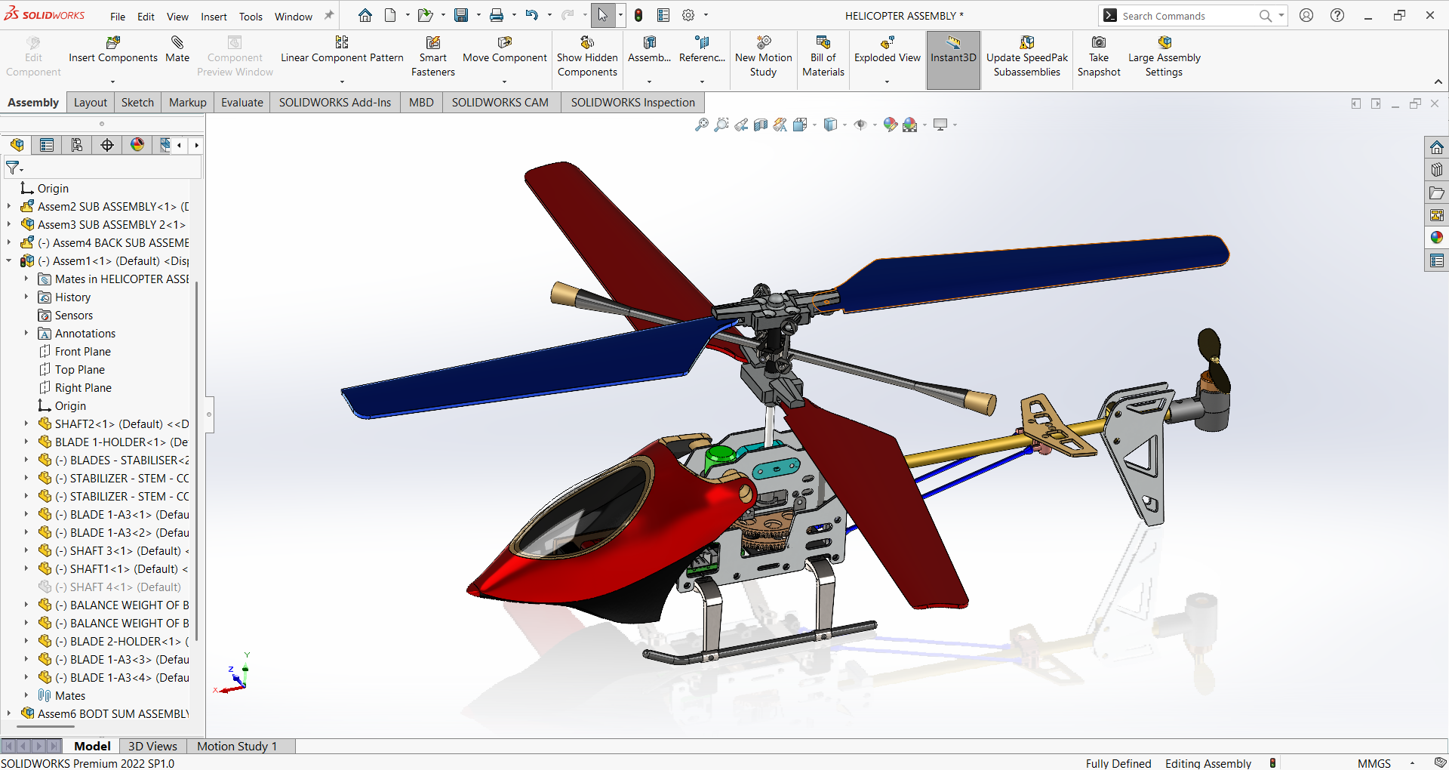The width and height of the screenshot is (1449, 770).
Task: Open Appearances, Scenes and Decals pane
Action: [x=1437, y=238]
